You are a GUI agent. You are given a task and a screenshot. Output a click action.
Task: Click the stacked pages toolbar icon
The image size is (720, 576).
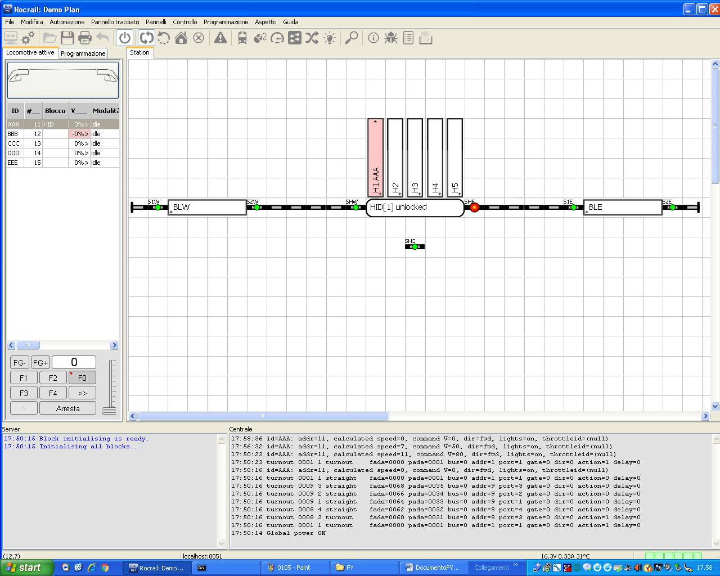(x=426, y=38)
